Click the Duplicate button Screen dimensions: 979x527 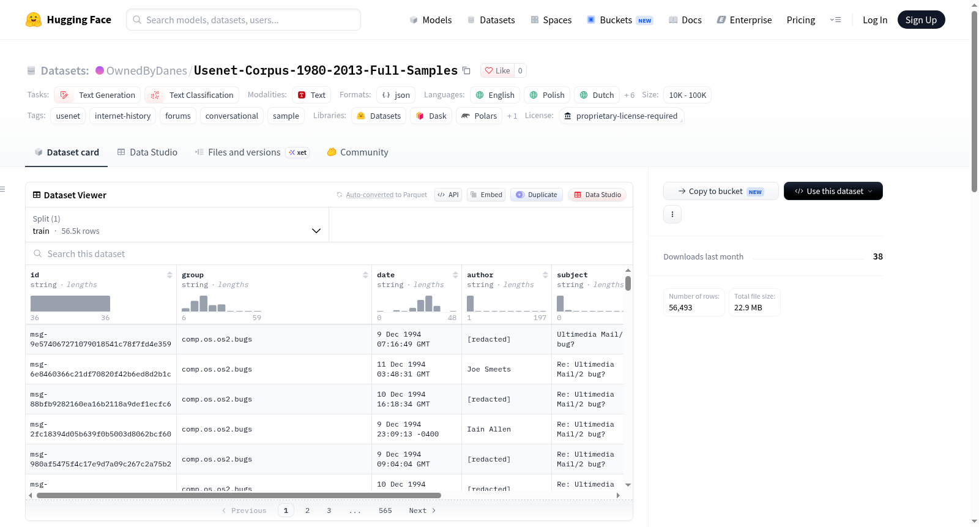pyautogui.click(x=537, y=195)
